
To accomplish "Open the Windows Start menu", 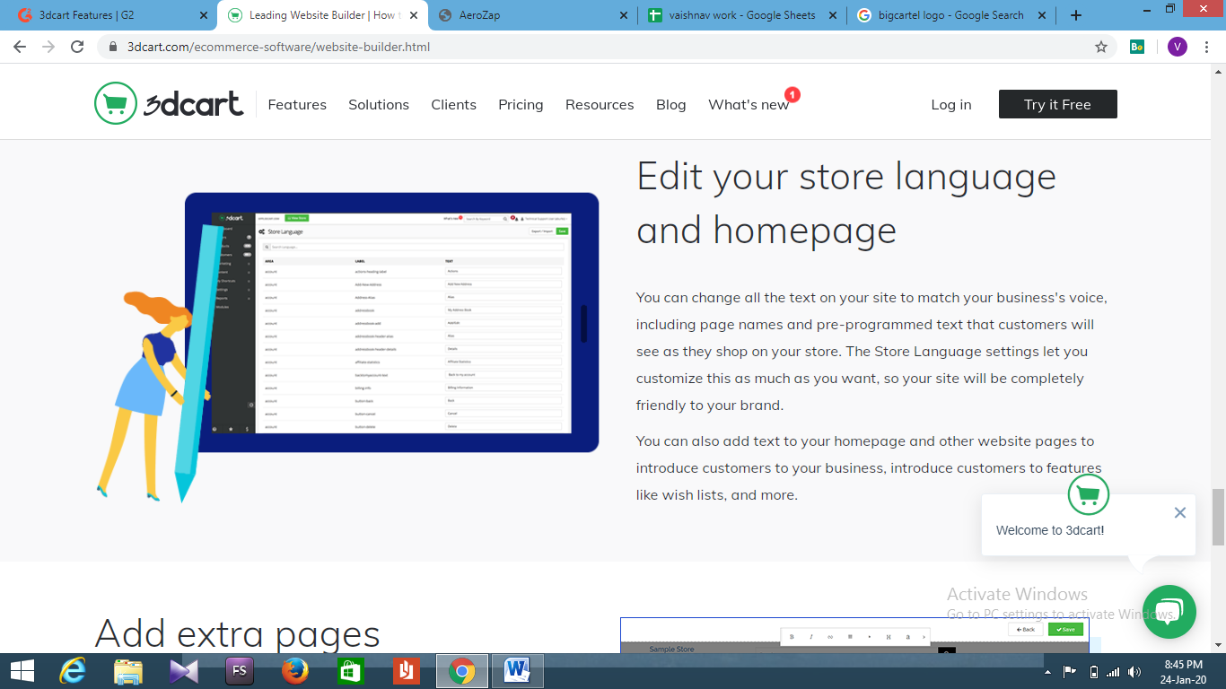I will click(x=22, y=671).
